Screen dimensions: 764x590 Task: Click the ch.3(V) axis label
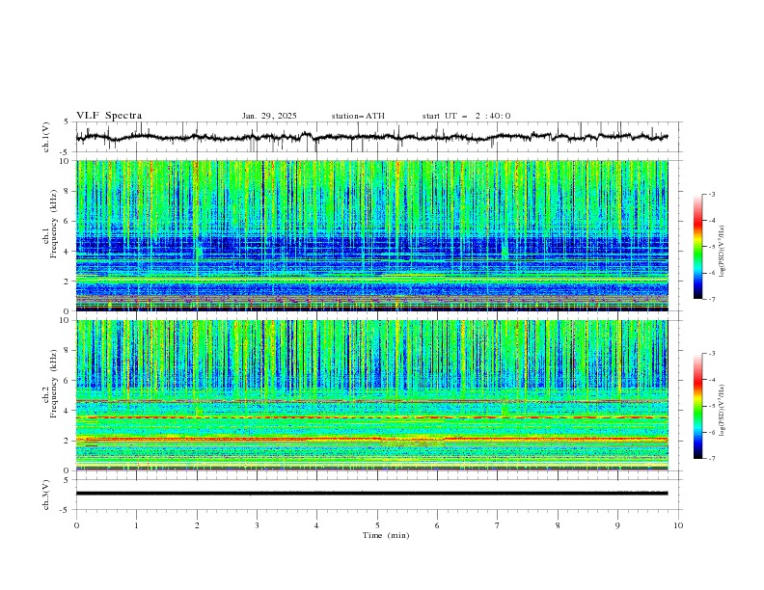[46, 495]
